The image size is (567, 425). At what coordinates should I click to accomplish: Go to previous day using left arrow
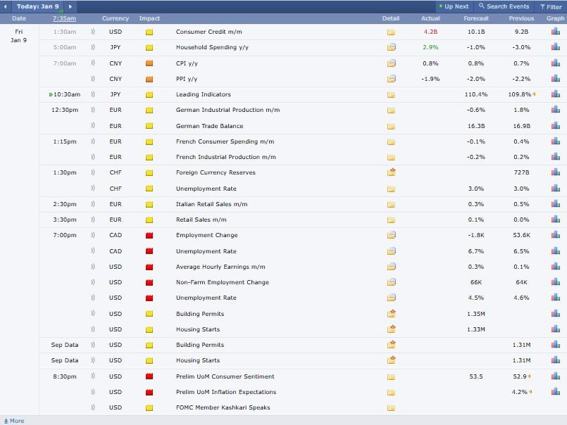point(6,6)
